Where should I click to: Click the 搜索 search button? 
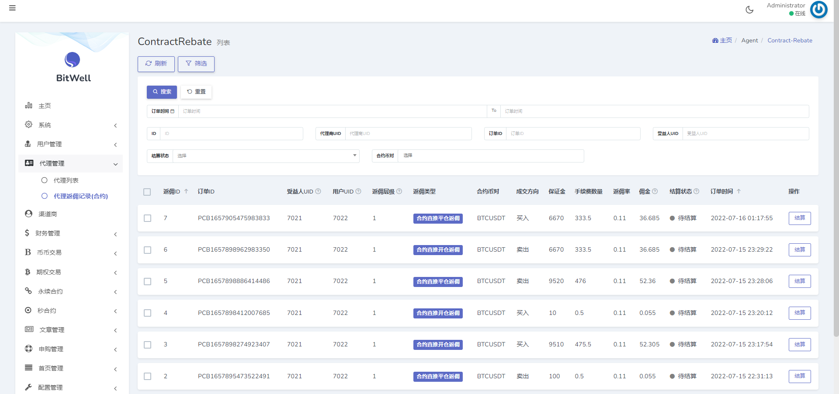(x=162, y=92)
